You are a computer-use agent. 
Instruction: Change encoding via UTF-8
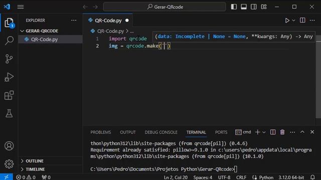(x=224, y=177)
